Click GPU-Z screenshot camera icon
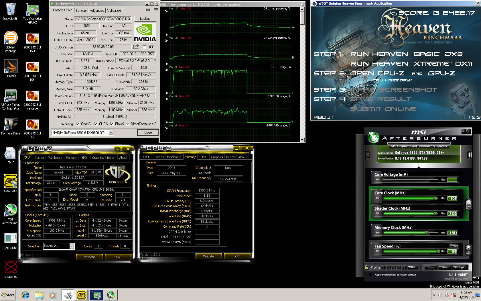Viewport: 481px width, 301px height. pos(148,10)
